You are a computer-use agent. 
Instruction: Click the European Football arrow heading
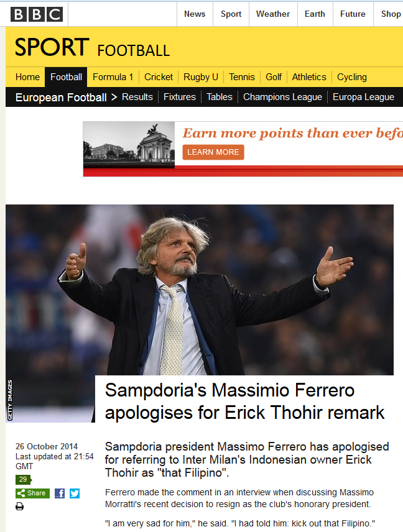click(66, 98)
